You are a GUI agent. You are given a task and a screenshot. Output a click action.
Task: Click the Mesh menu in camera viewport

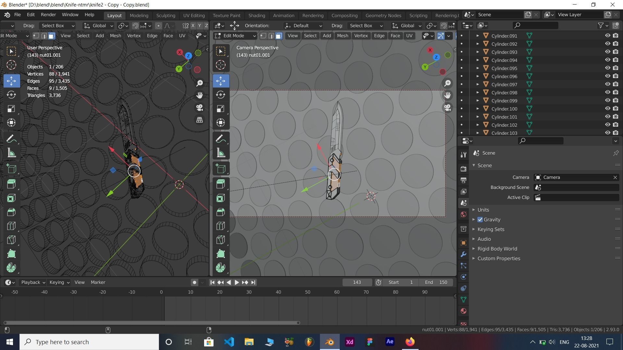pos(342,36)
